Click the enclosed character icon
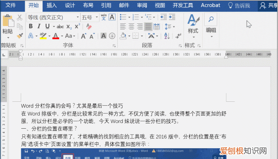The height and width of the screenshot is (159, 278). point(112,36)
